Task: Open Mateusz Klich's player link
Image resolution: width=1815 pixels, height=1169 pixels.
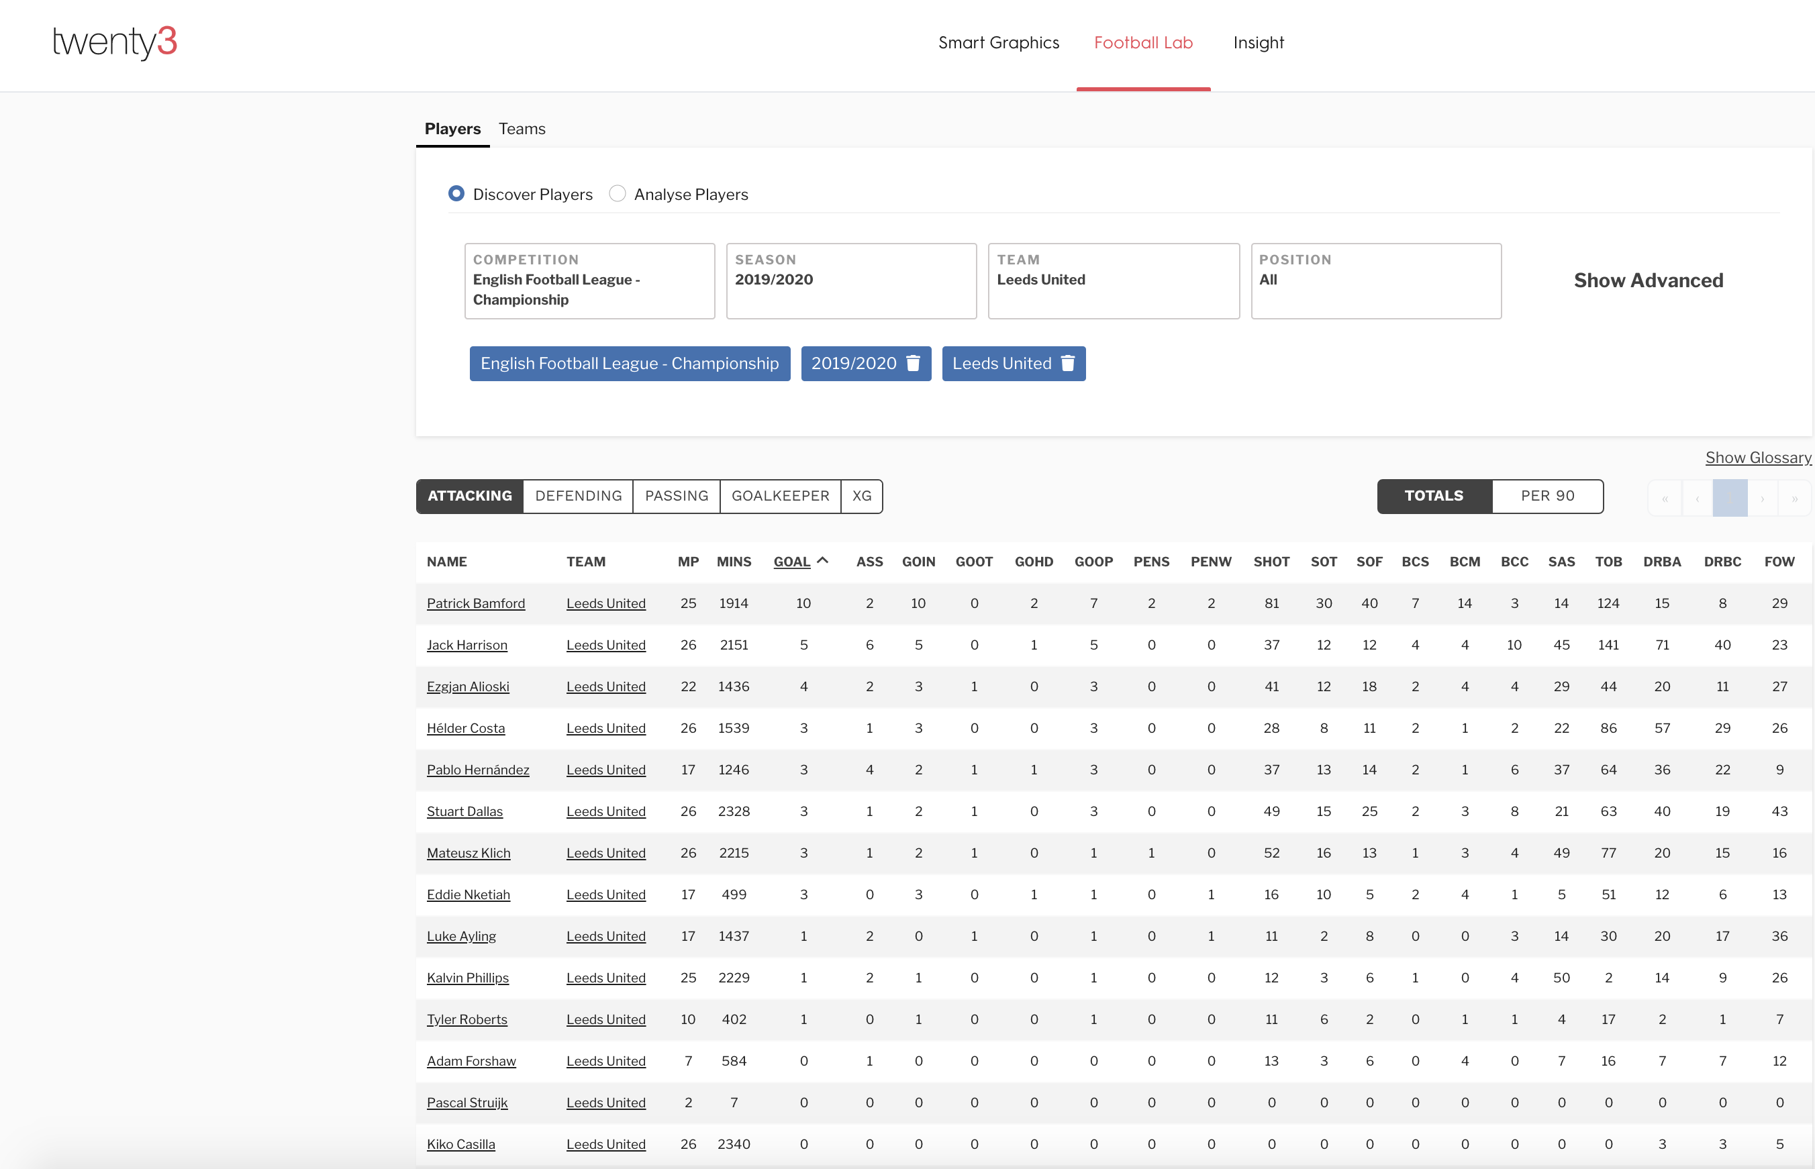Action: point(469,852)
